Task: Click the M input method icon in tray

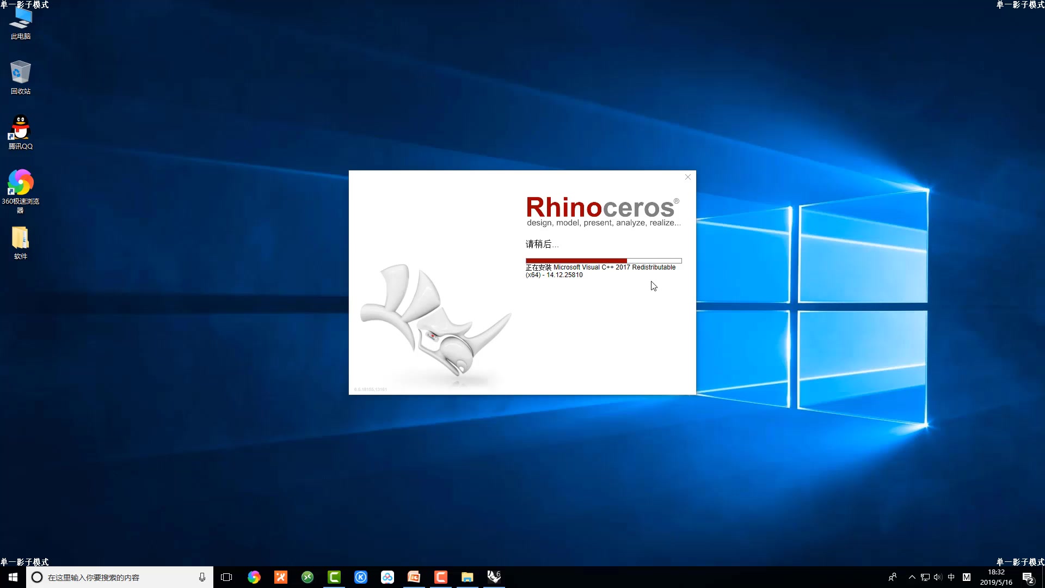Action: (967, 577)
